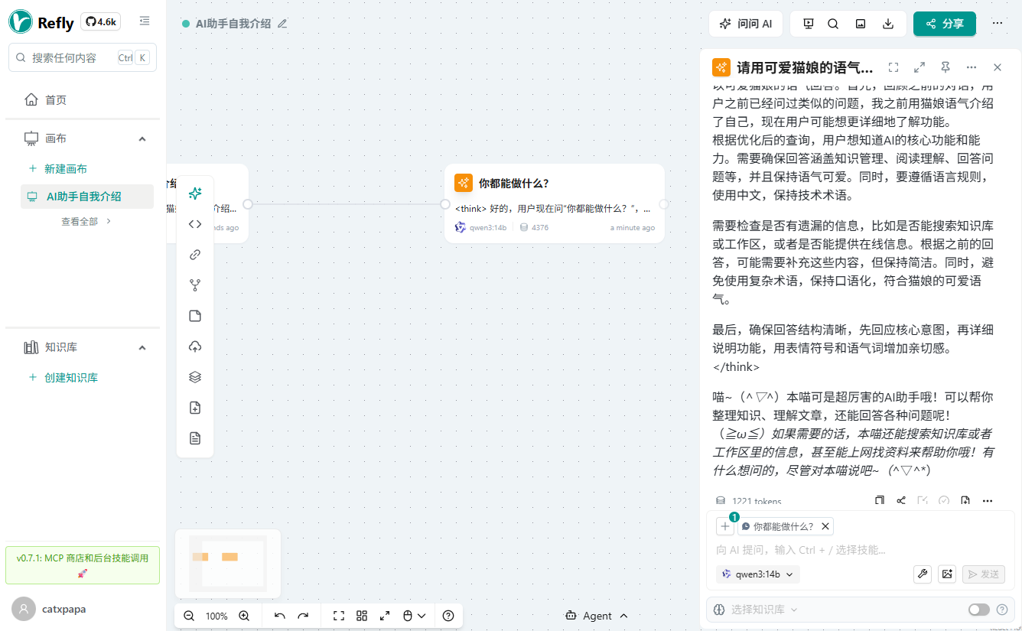Image resolution: width=1022 pixels, height=631 pixels.
Task: Open the AI助手自我介绍 canvas in sidebar
Action: (88, 197)
